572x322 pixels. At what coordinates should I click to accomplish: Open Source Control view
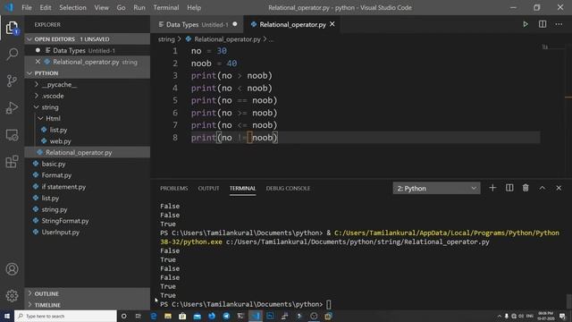(12, 80)
